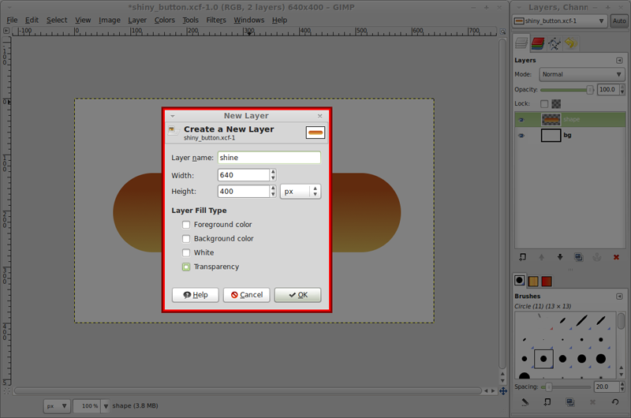Open Brushes panel configuration menu arrow

coord(619,296)
